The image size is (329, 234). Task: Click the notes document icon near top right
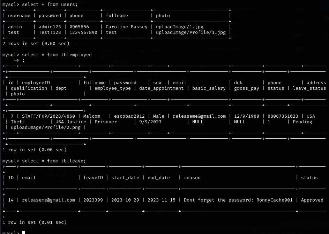[326, 18]
